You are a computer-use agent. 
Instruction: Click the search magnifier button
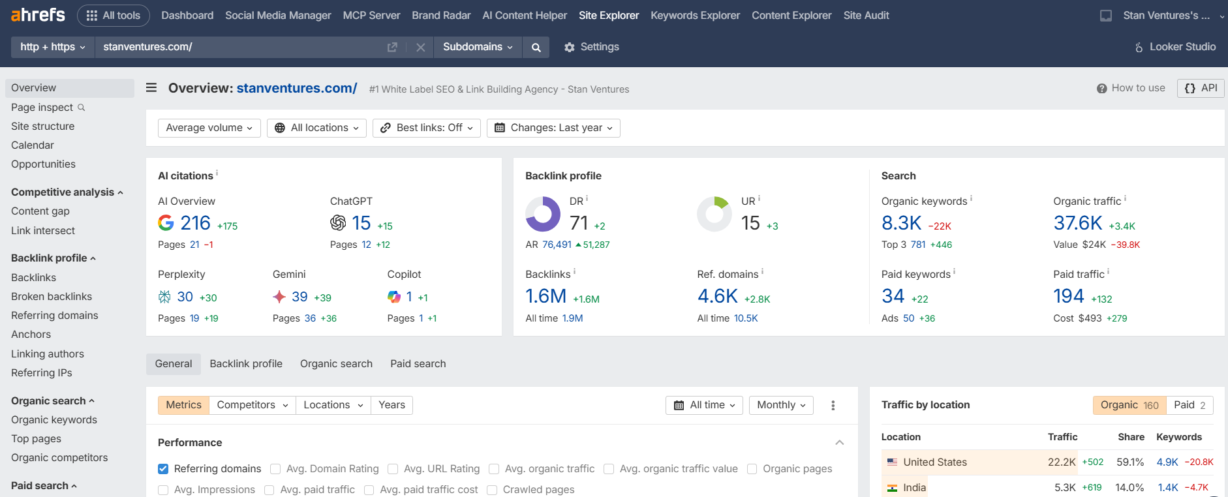click(x=536, y=47)
